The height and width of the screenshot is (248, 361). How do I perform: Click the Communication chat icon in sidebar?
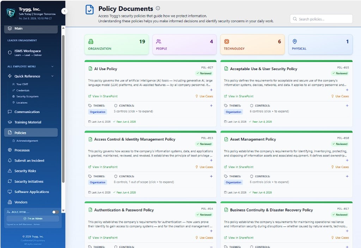click(10, 112)
